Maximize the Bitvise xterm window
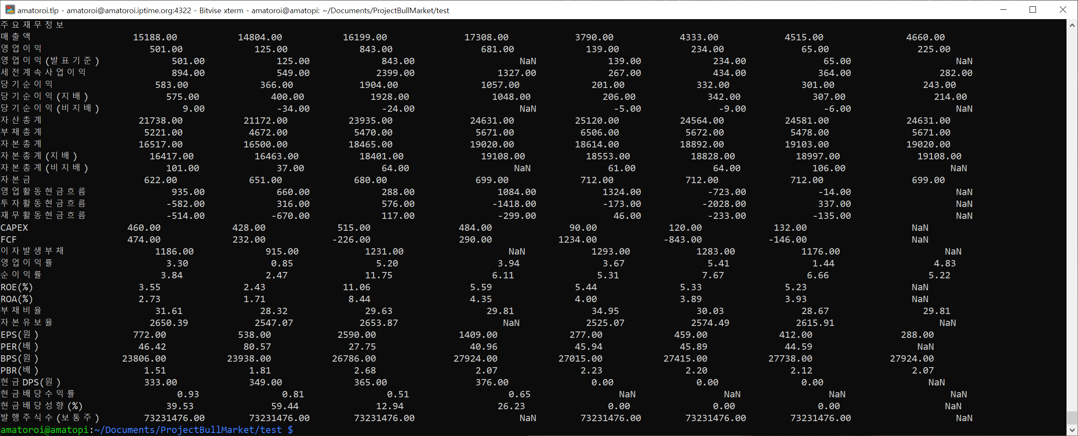The image size is (1078, 436). (1033, 10)
